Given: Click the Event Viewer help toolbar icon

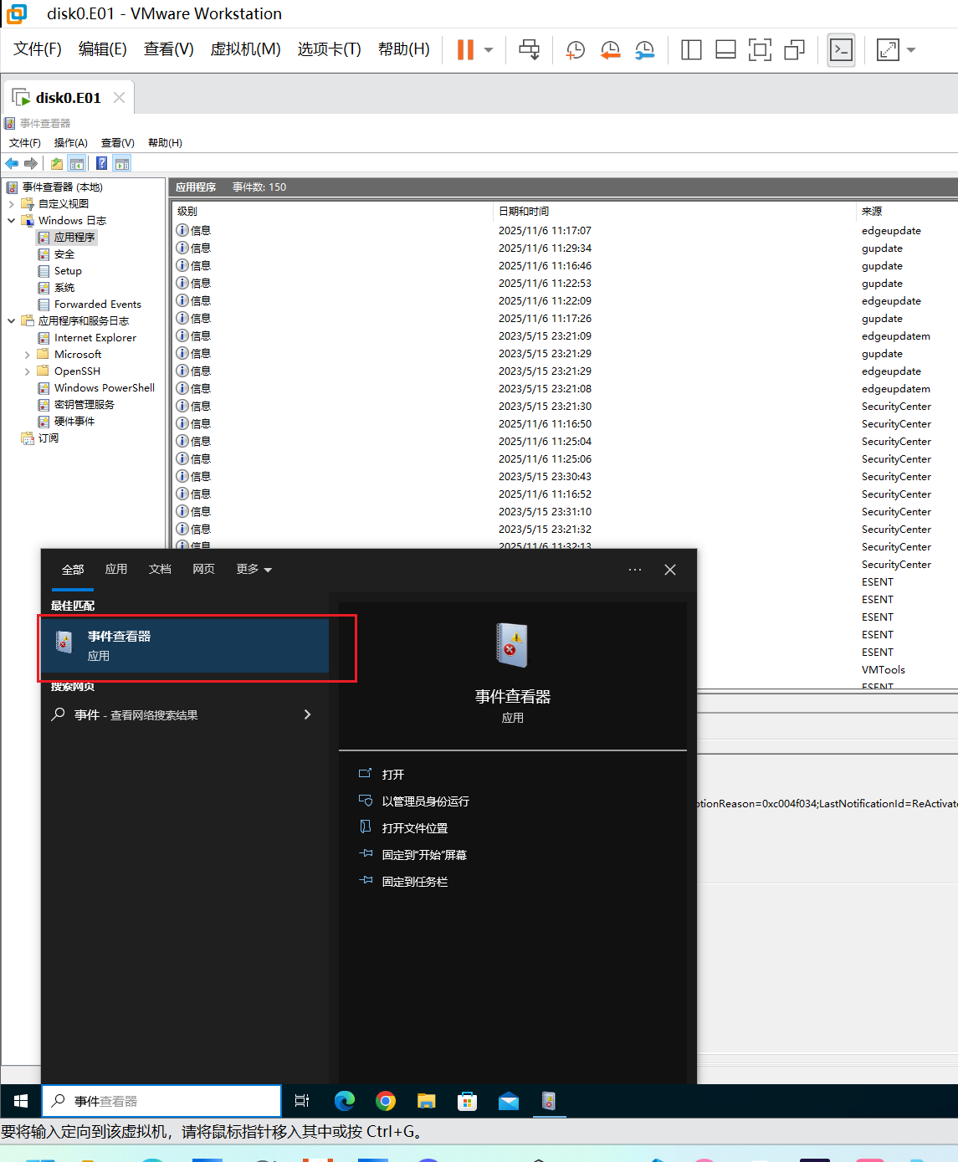Looking at the screenshot, I should pos(101,163).
